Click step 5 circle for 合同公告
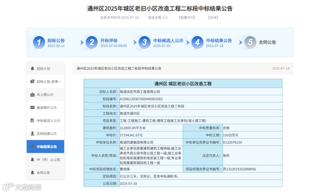318x193 pixels. (250, 42)
